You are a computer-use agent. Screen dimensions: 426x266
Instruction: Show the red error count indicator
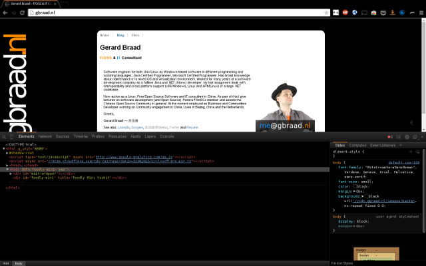point(390,137)
